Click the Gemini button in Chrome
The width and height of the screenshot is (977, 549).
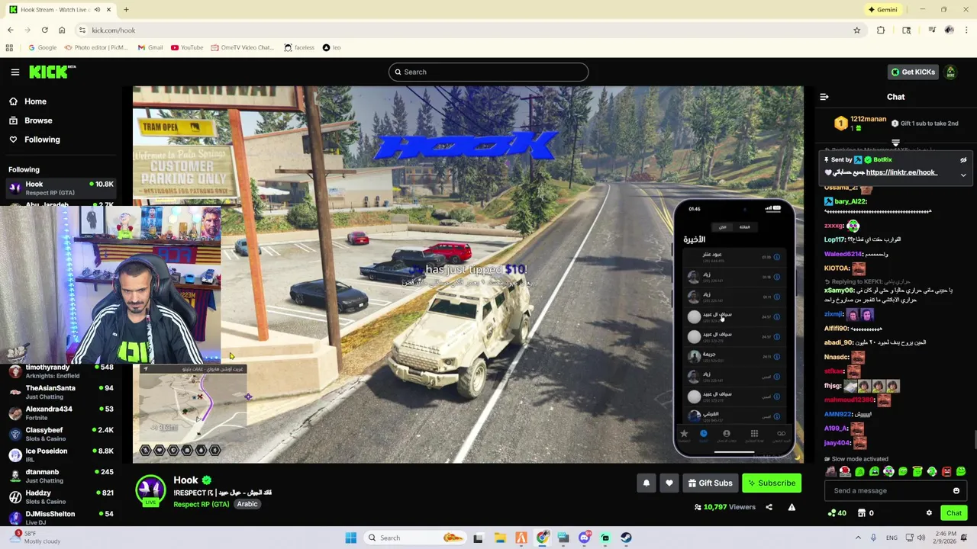pyautogui.click(x=883, y=10)
